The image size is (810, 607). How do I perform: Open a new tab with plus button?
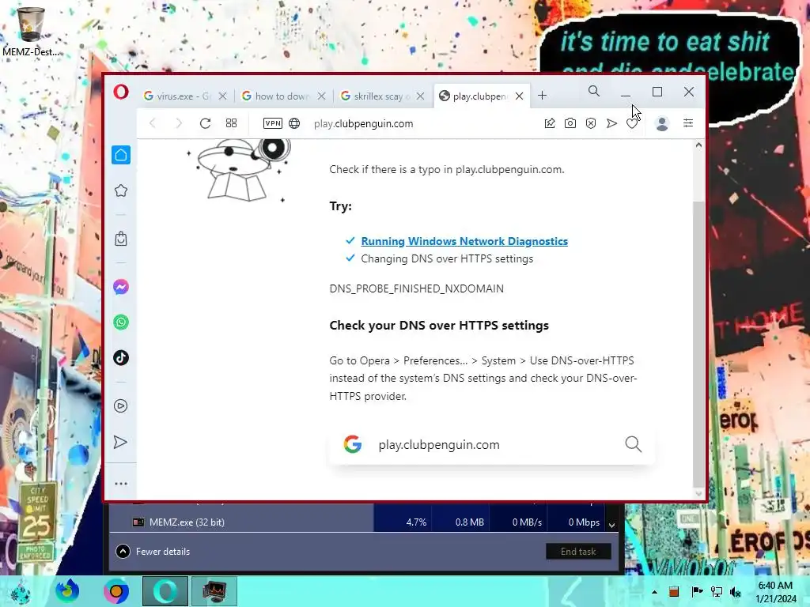pyautogui.click(x=542, y=96)
